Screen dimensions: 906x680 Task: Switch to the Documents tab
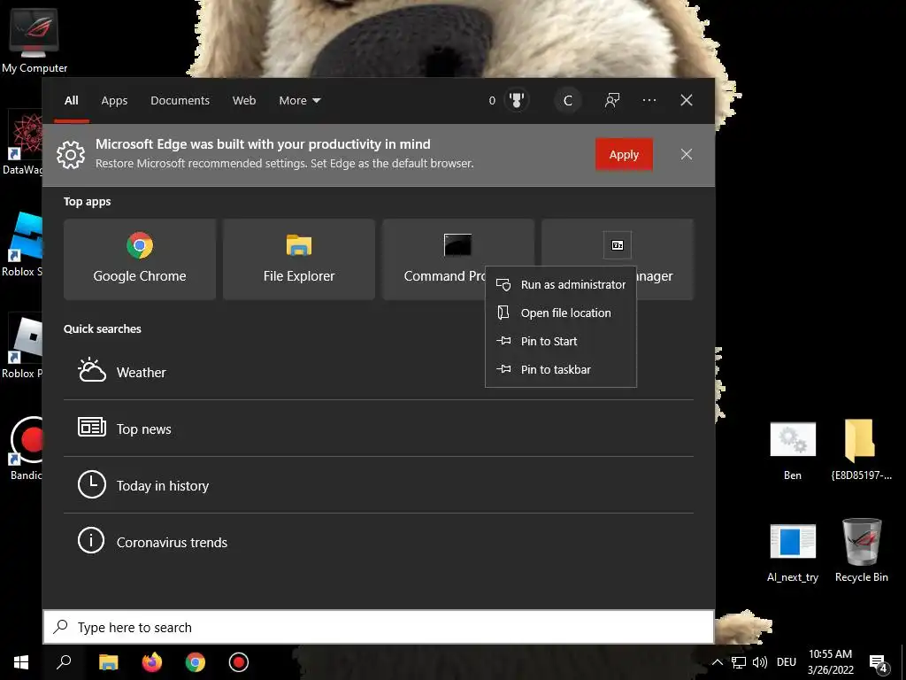point(180,101)
